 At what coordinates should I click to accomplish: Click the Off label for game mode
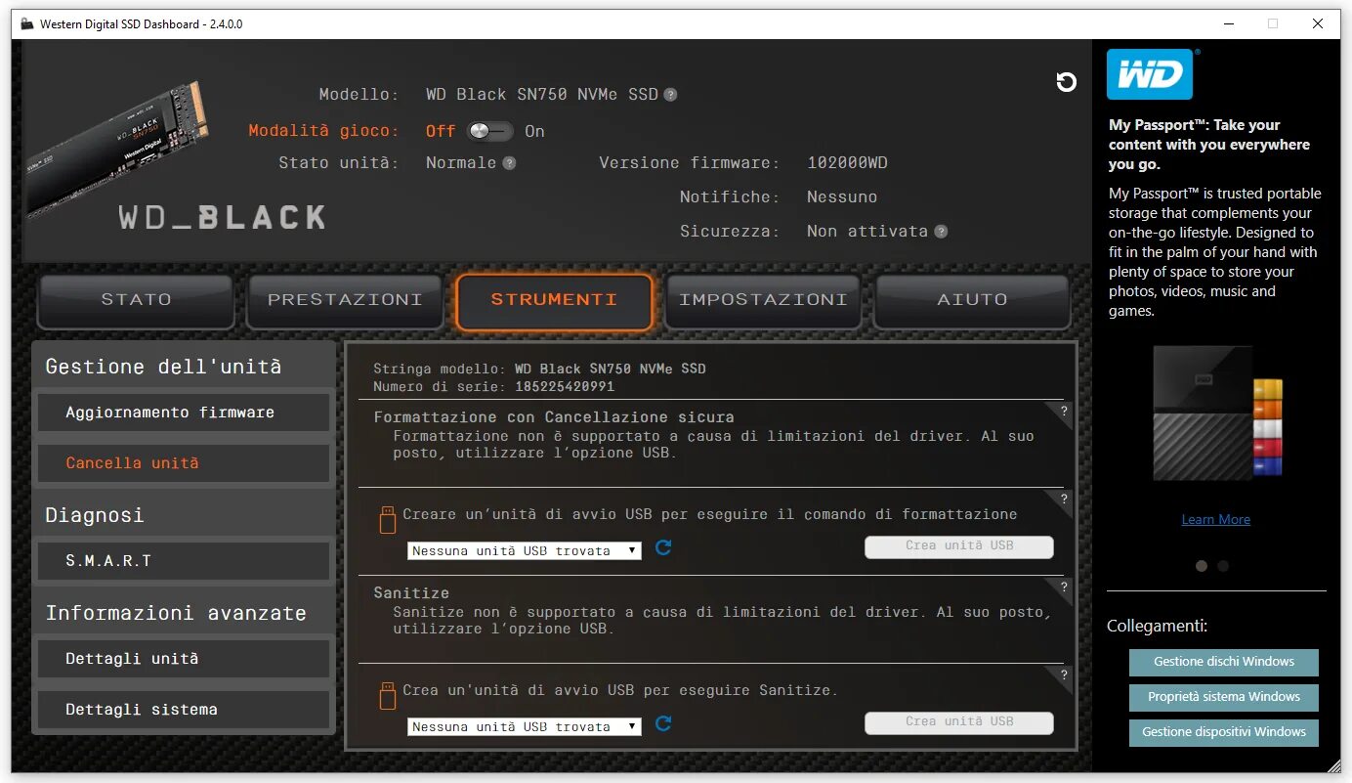(441, 131)
